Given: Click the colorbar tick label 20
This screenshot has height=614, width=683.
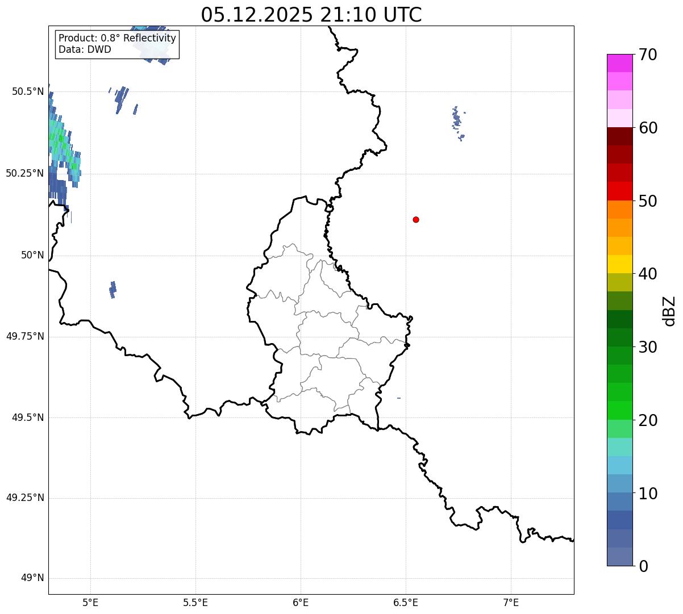Looking at the screenshot, I should pos(648,421).
